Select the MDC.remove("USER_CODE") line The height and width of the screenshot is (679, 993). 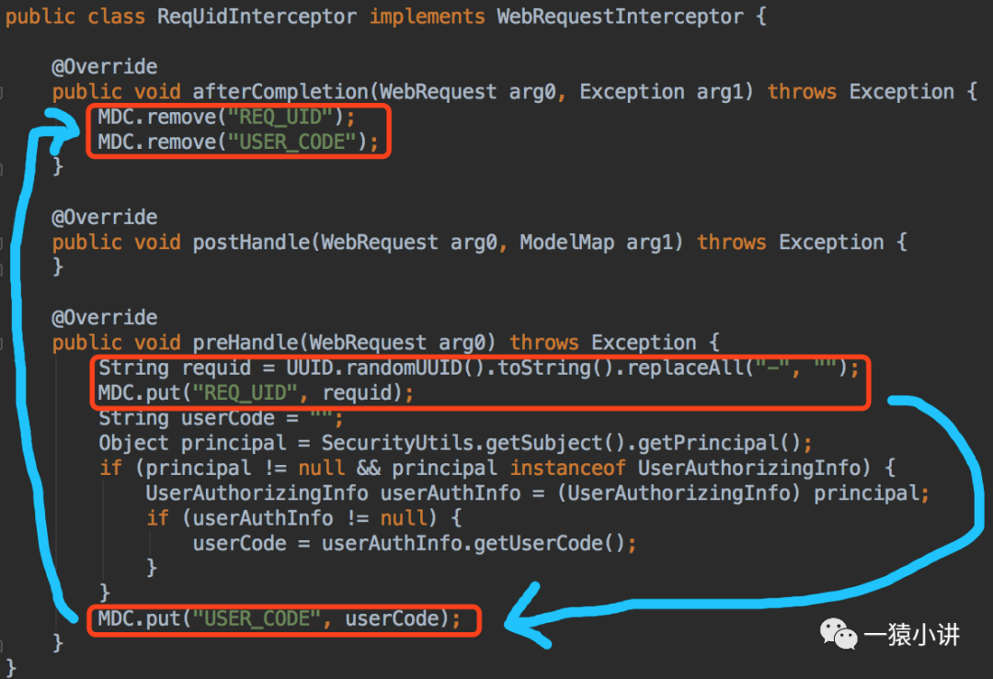[x=237, y=141]
